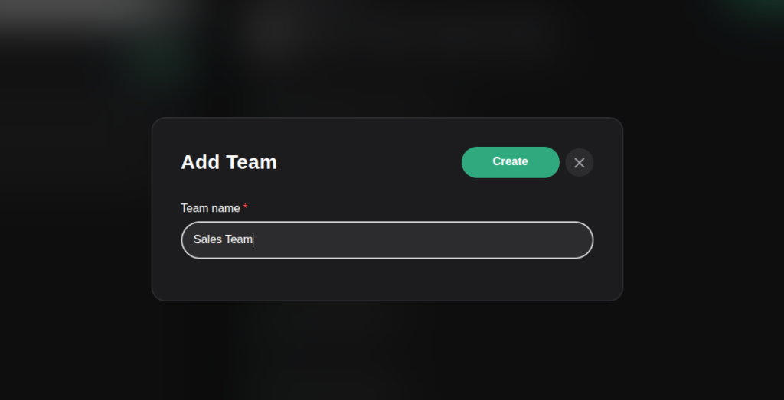Click the word Team inside the text box

[238, 239]
